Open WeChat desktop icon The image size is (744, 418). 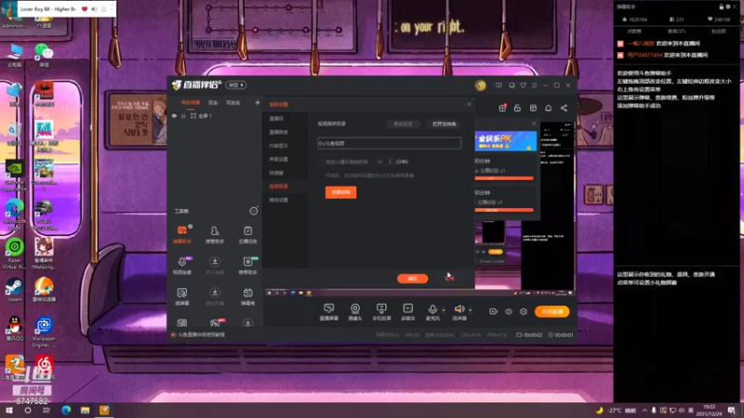tap(44, 55)
